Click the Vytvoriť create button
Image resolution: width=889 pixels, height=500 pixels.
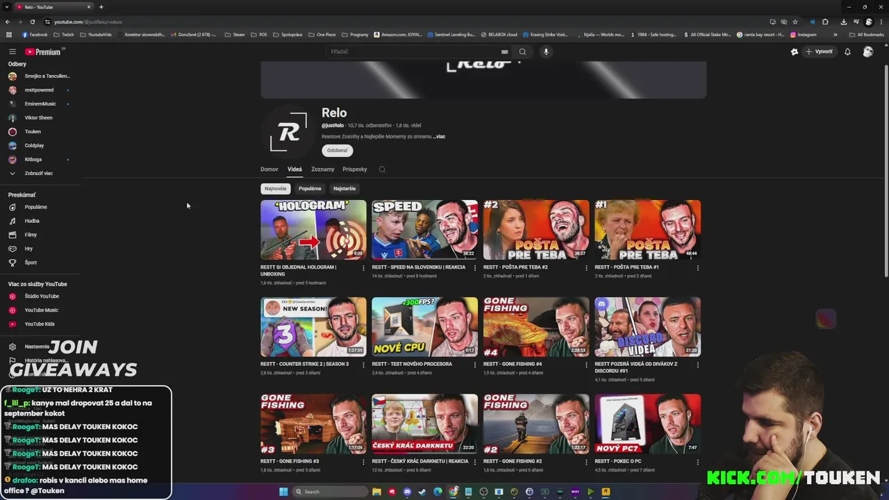[x=819, y=51]
